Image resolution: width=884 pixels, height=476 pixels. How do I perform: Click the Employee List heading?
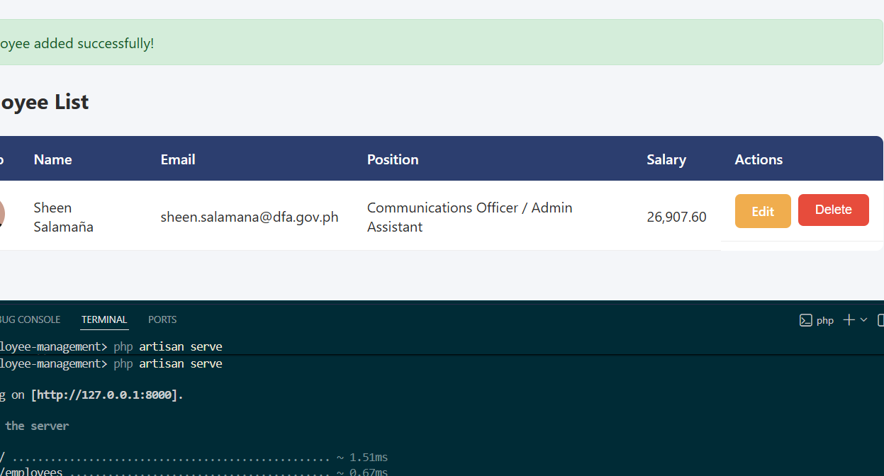pyautogui.click(x=44, y=102)
